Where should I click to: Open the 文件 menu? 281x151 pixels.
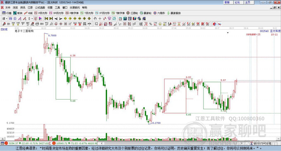coord(8,7)
